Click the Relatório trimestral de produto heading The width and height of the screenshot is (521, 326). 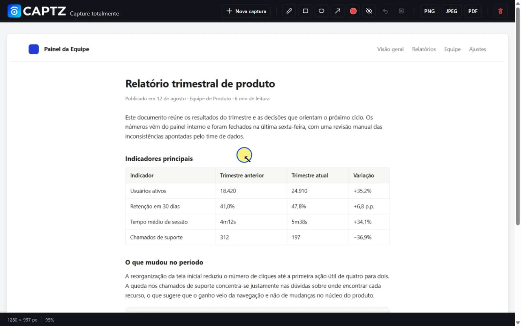[x=200, y=84]
